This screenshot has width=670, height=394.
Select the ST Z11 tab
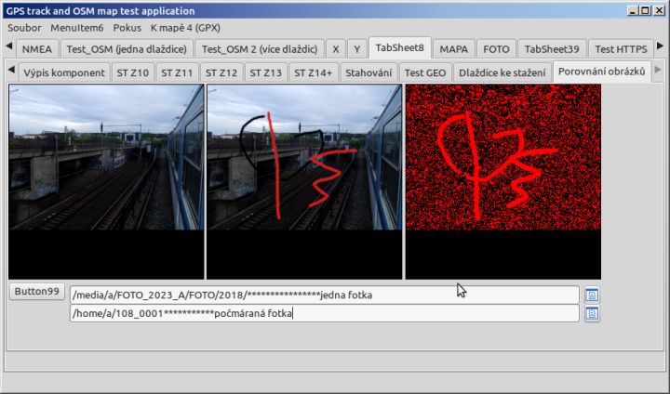click(177, 72)
